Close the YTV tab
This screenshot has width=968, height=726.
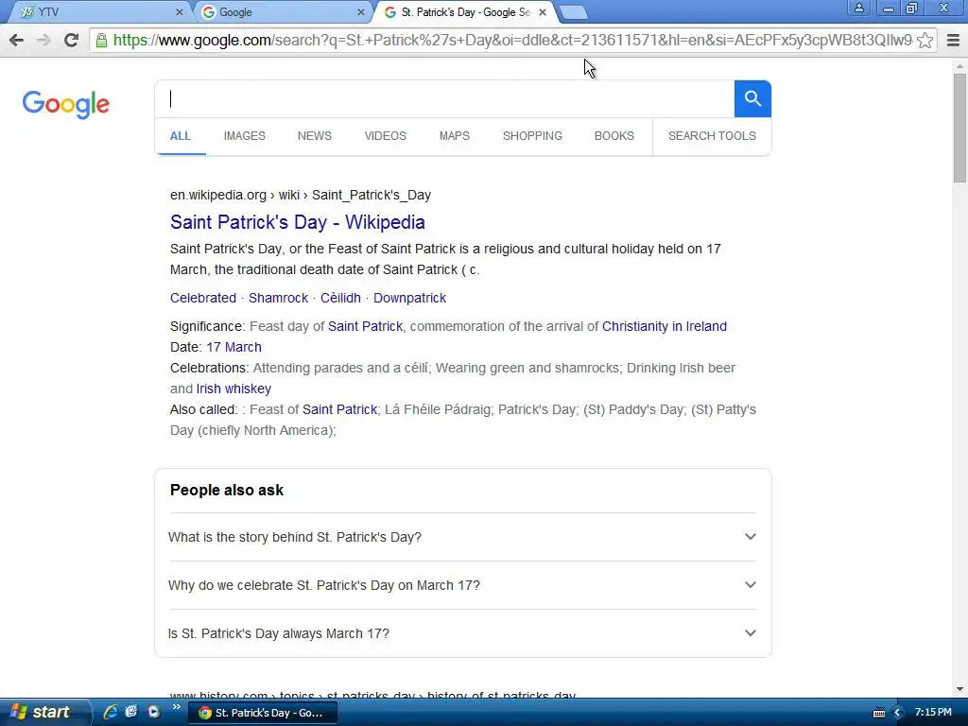point(179,11)
